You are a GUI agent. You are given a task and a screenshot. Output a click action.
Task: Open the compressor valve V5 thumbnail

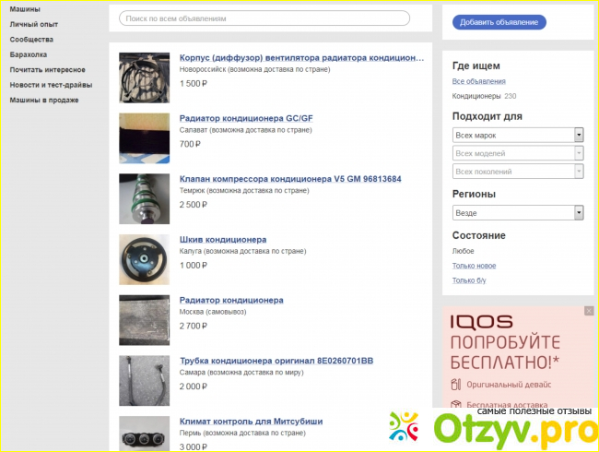[x=144, y=198]
